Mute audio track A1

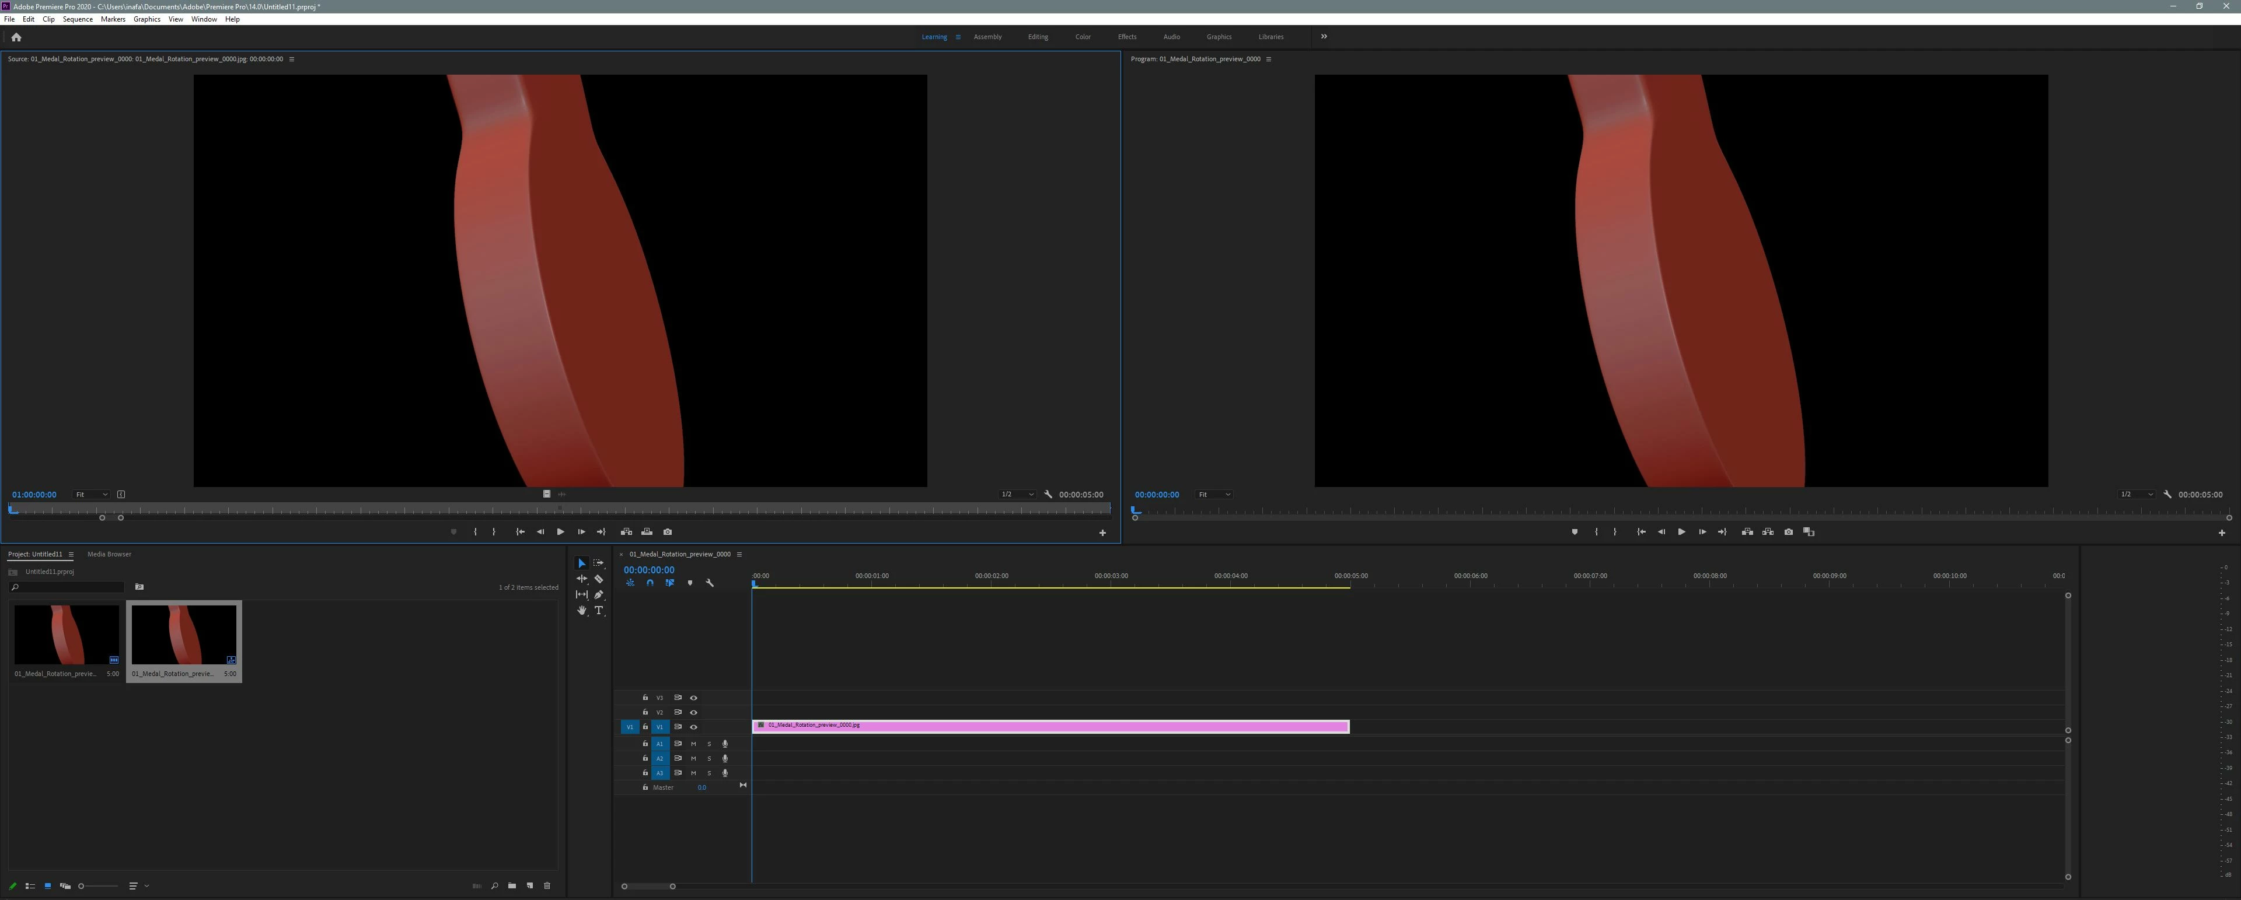point(693,744)
